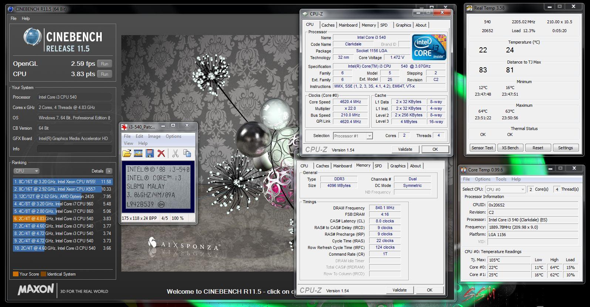Click CAS# Latency value 8.0 clocks
590x307 pixels.
pos(385,221)
